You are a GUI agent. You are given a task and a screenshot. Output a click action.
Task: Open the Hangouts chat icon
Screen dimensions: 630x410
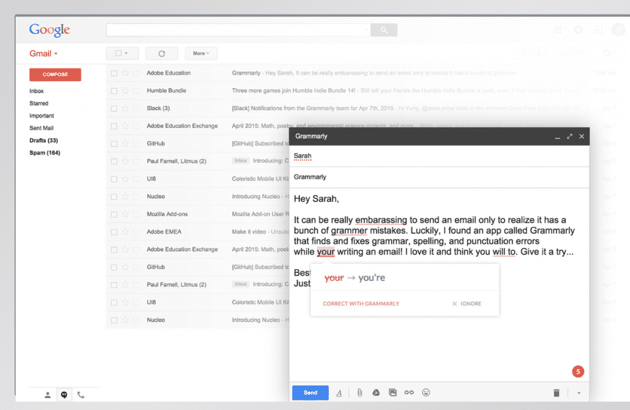pyautogui.click(x=64, y=395)
